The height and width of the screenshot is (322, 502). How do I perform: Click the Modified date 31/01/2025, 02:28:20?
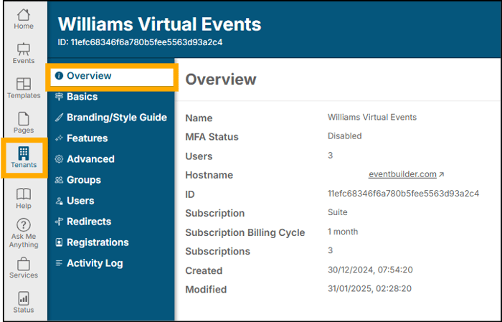(370, 289)
